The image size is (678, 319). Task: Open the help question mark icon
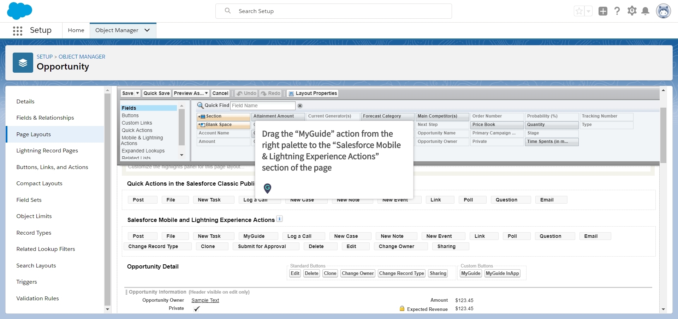coord(617,11)
